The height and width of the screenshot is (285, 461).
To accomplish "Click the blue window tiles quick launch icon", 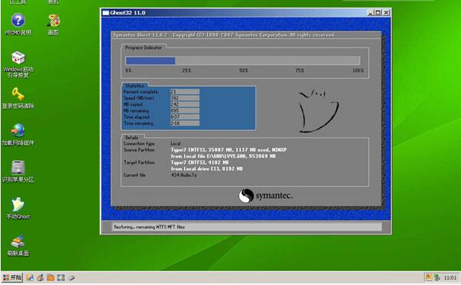I will [x=61, y=277].
